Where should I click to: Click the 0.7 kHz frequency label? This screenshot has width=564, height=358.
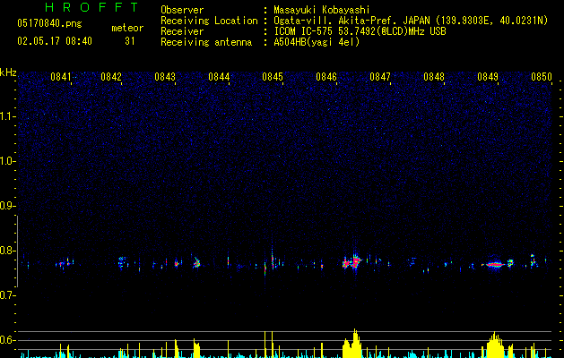(x=7, y=295)
